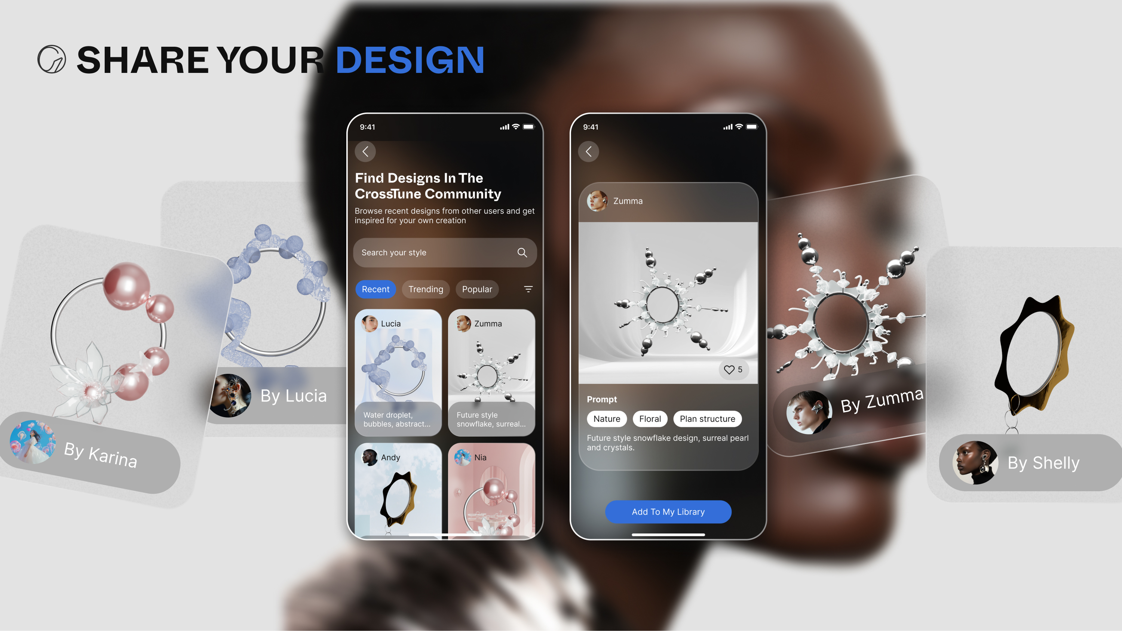Click the search icon in community
This screenshot has height=631, width=1122.
point(522,252)
